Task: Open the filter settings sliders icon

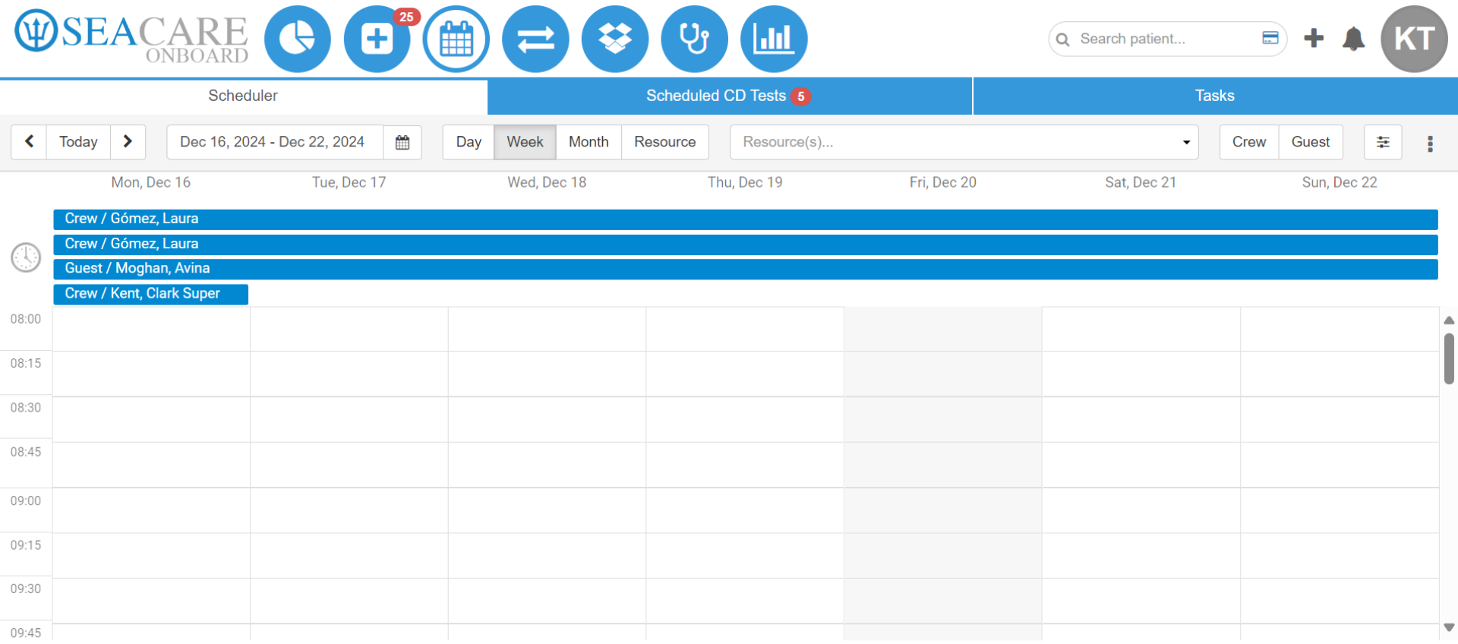Action: tap(1383, 142)
